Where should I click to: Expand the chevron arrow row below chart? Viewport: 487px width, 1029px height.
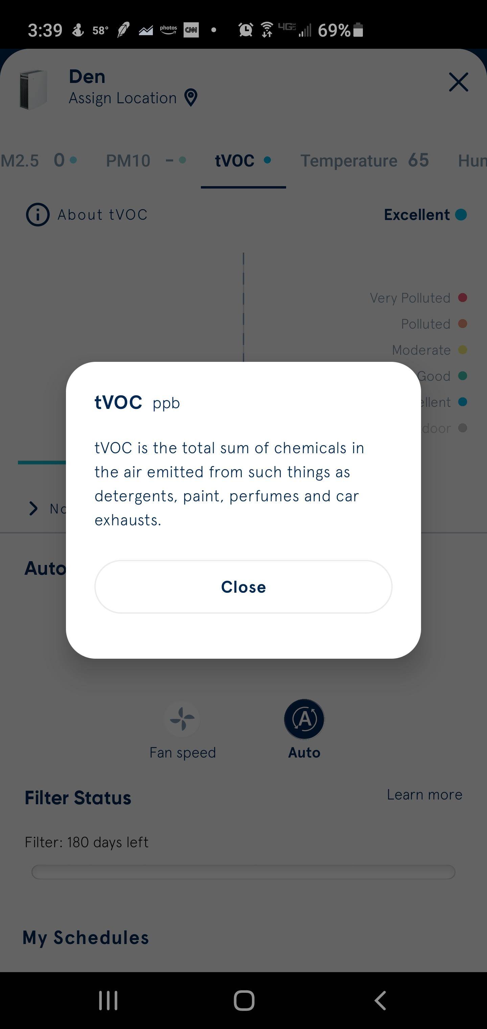coord(33,508)
